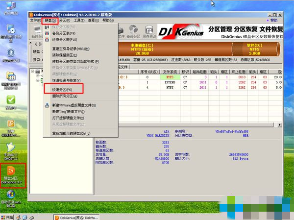Click the 备份分区表 menu icon

47,33
